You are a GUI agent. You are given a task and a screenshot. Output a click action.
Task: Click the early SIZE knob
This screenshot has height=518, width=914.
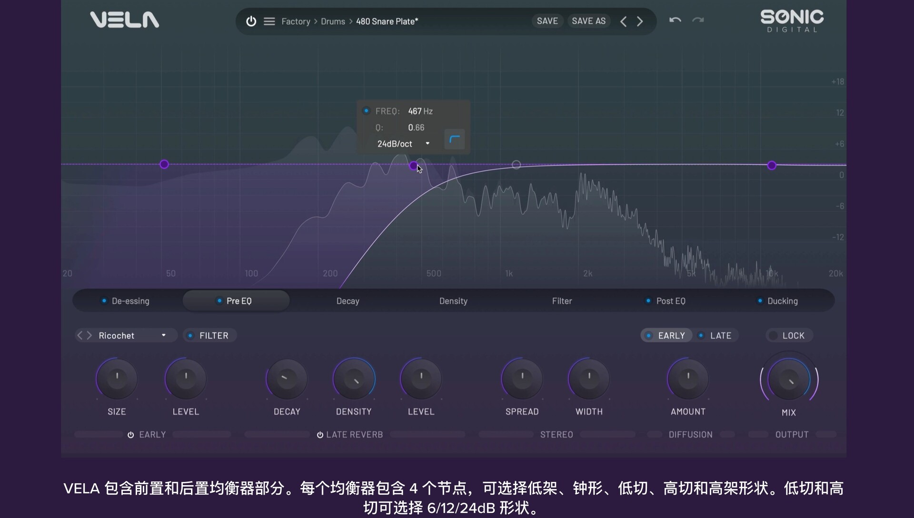[117, 379]
